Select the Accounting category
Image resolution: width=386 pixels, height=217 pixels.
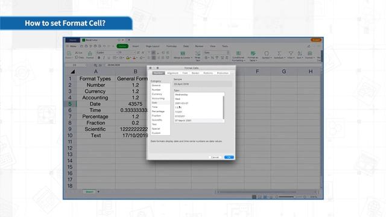(160, 98)
